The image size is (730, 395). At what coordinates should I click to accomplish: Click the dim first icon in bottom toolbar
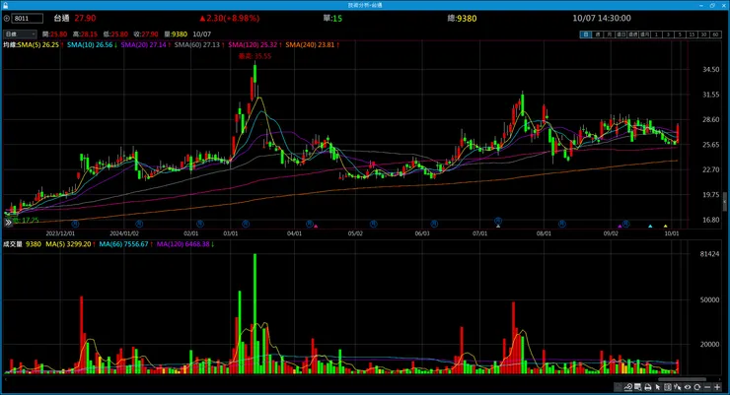coord(618,387)
